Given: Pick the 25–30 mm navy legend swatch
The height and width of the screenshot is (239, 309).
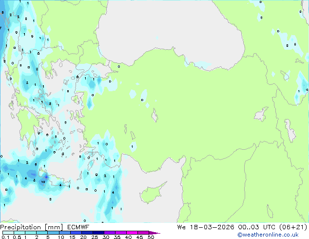Looking at the screenshot, I should tap(98, 233).
